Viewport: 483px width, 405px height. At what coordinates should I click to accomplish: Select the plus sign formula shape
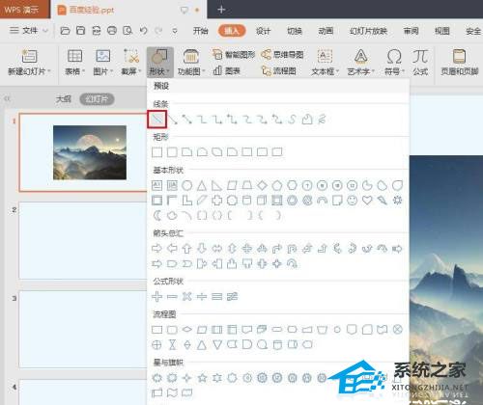click(x=156, y=296)
